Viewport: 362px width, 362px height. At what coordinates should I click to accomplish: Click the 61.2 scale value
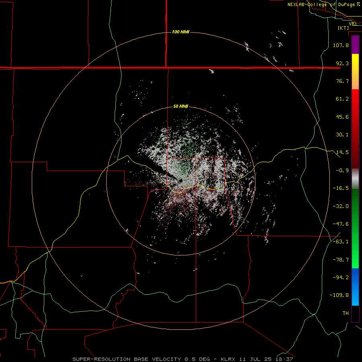(x=342, y=99)
